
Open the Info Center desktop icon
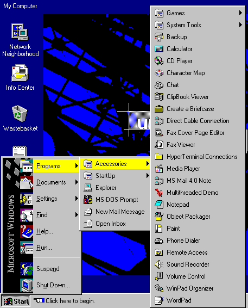20,73
